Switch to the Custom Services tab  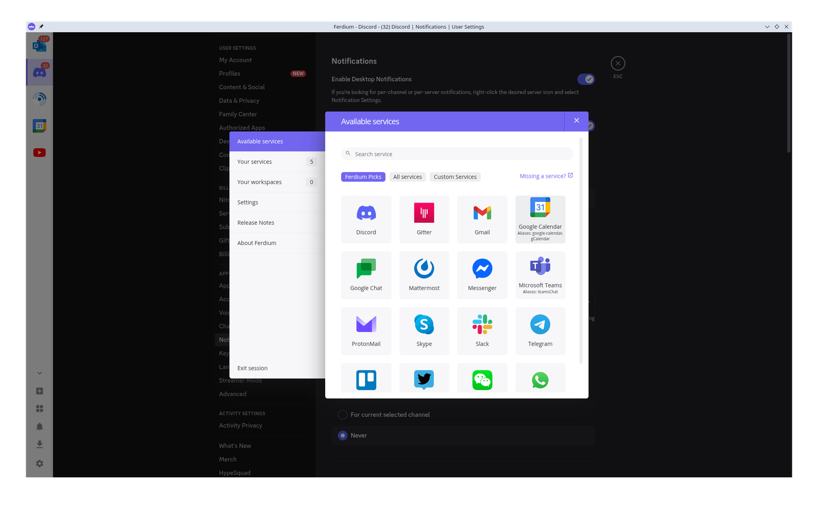pyautogui.click(x=455, y=177)
